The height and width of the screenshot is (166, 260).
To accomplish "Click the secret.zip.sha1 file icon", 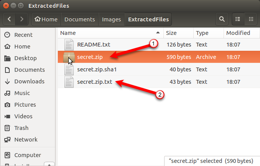I will (69, 69).
